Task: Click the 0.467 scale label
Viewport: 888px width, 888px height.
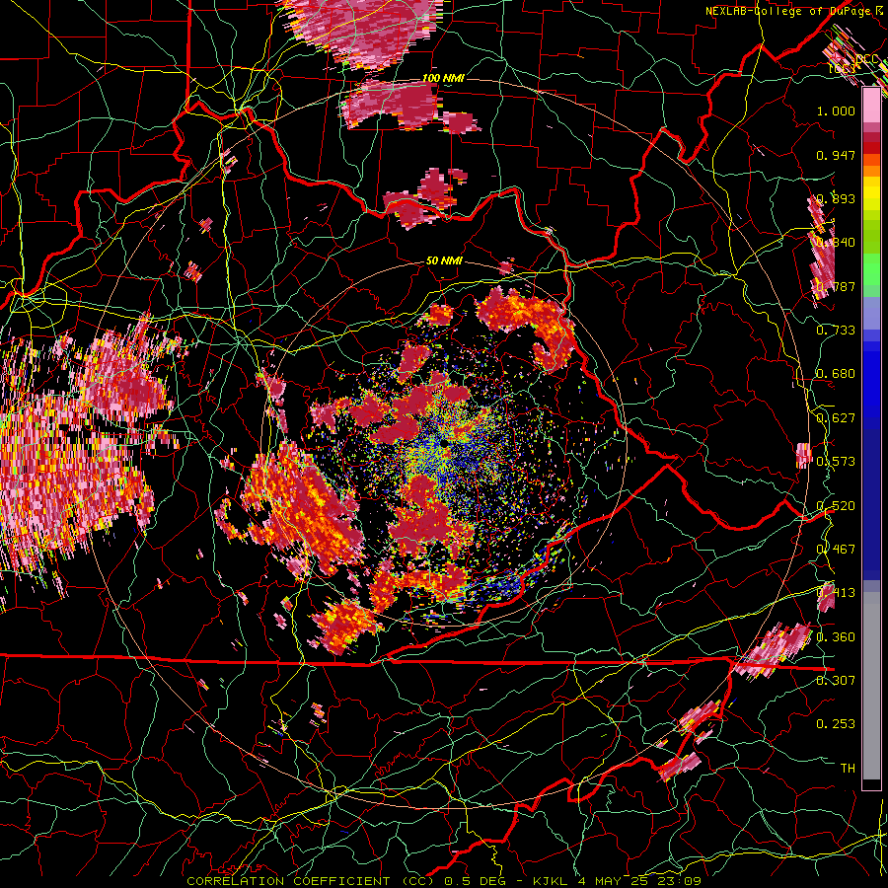Action: point(836,550)
